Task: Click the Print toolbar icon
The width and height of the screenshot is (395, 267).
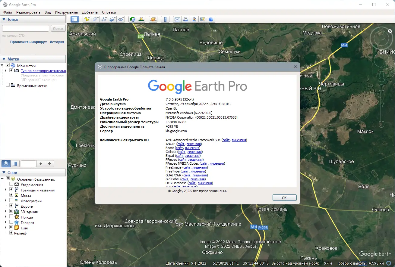Action: (x=186, y=19)
